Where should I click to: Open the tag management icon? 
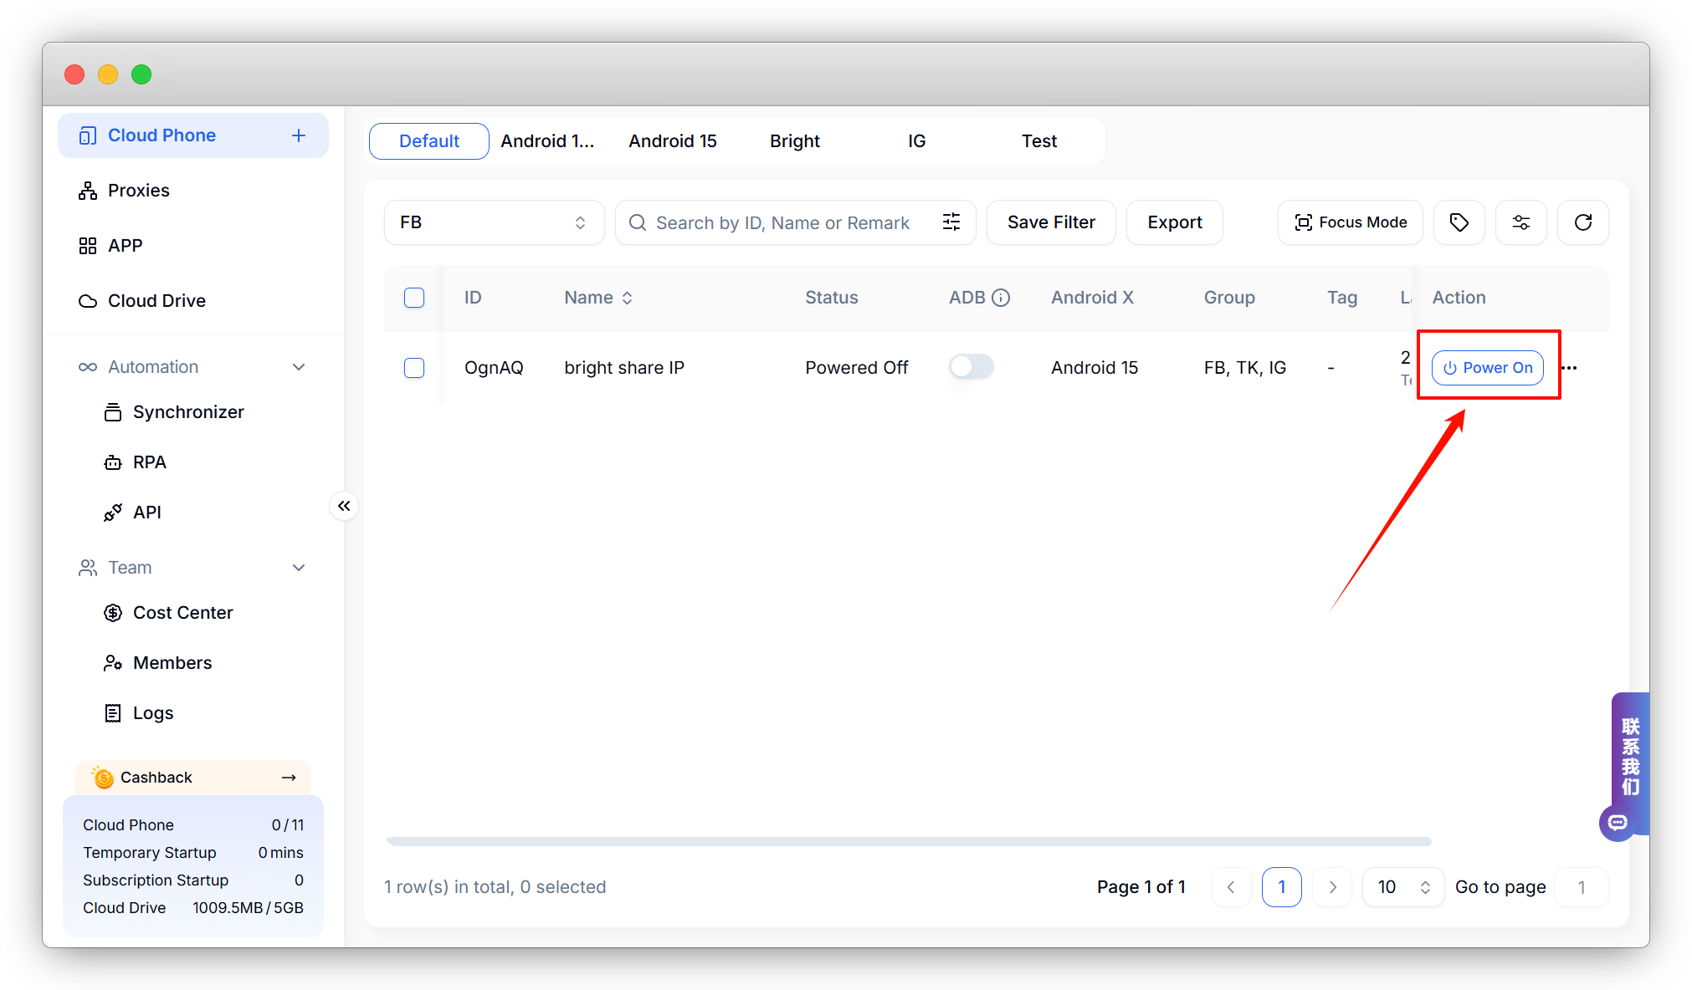(1459, 222)
